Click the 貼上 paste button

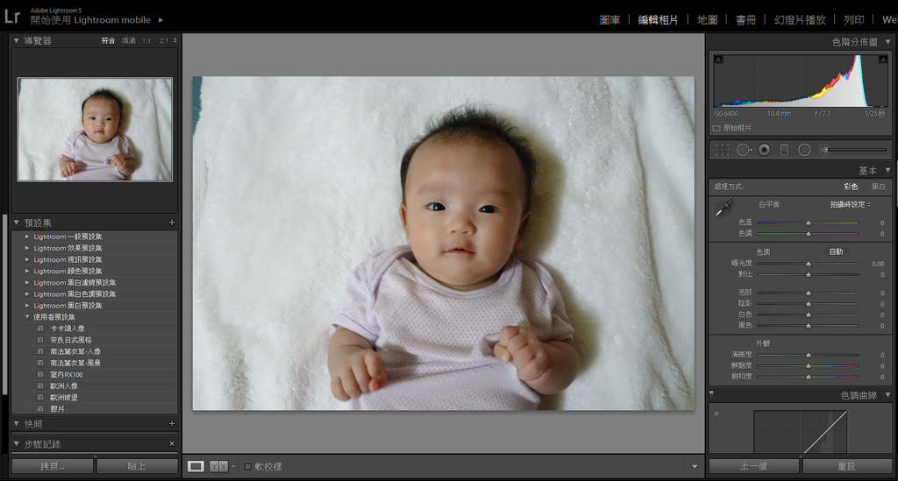click(137, 466)
